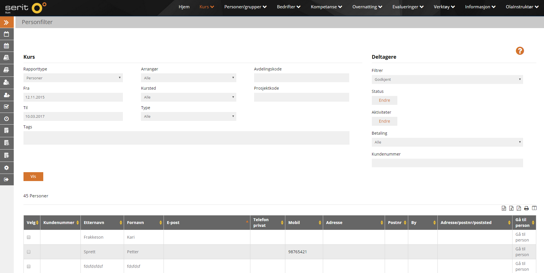Open the Betaling dropdown

[x=447, y=142]
